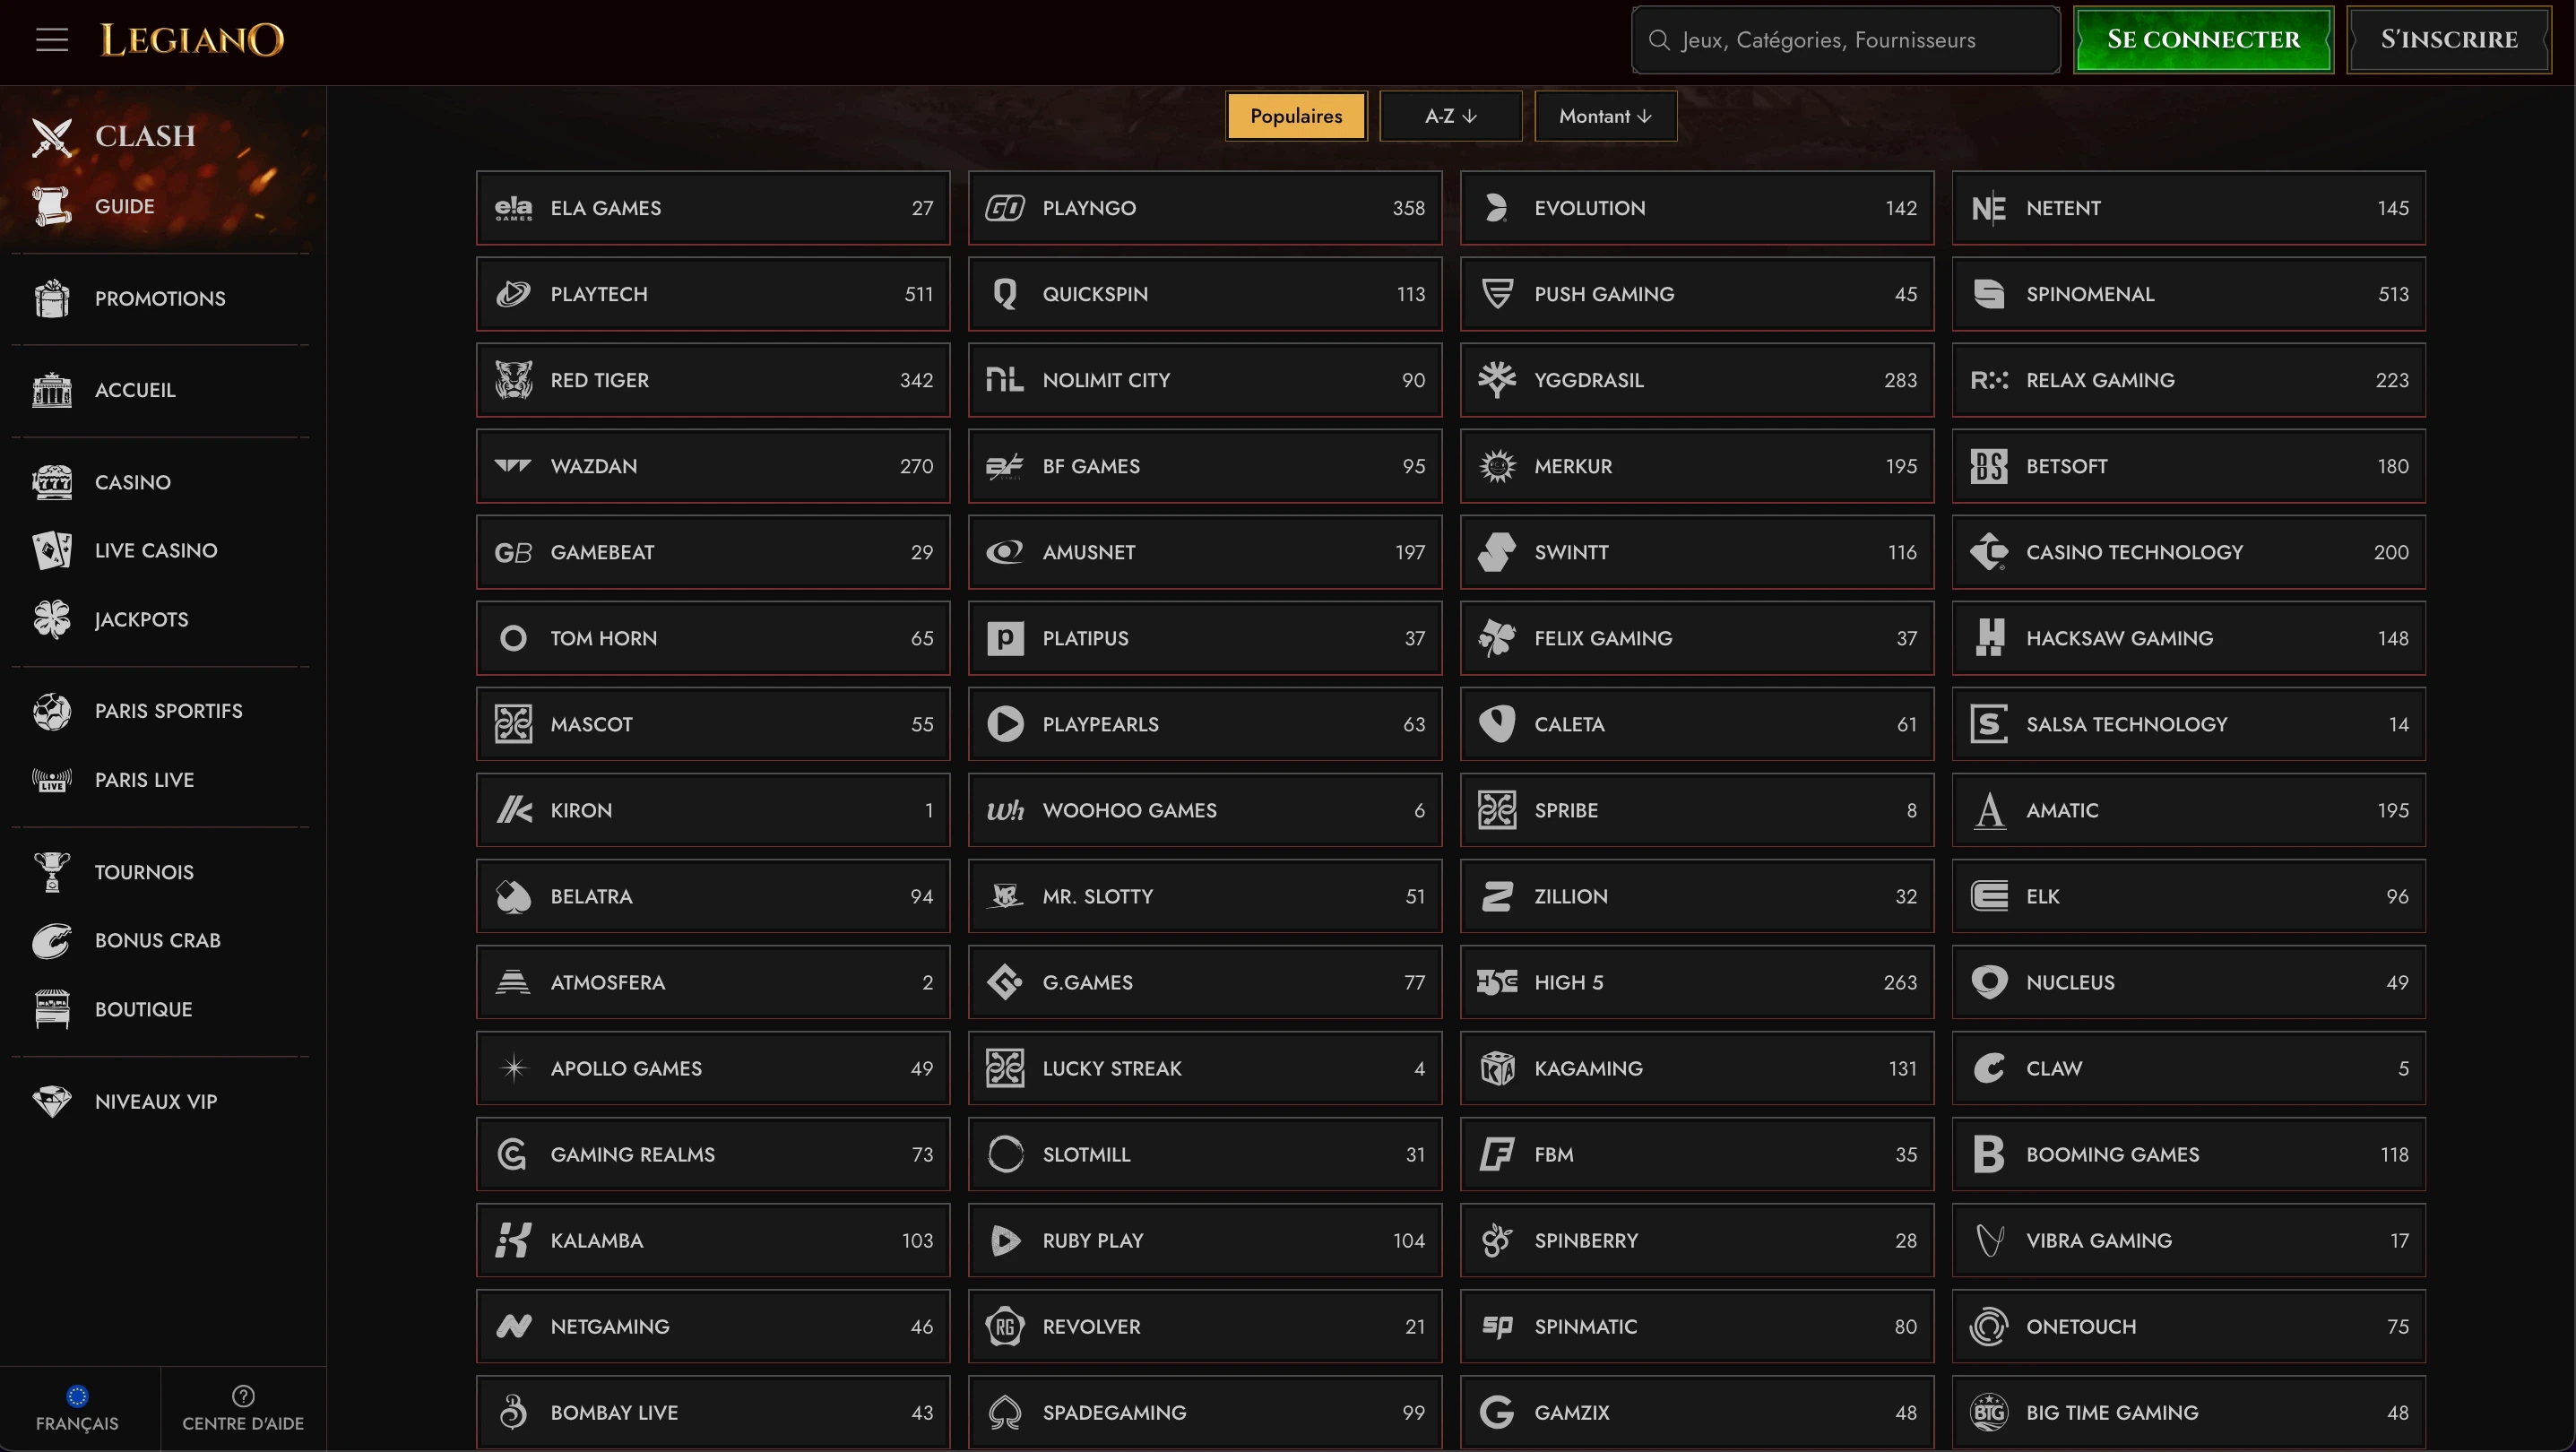The height and width of the screenshot is (1452, 2576).
Task: Open the Casino Technology provider games
Action: [2189, 552]
